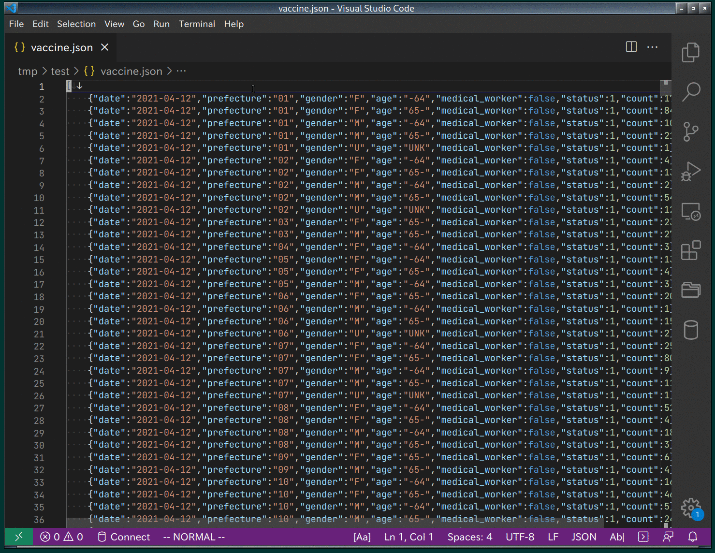Screen dimensions: 715x553
Task: Click "date" key on line 2
Action: pyautogui.click(x=109, y=99)
